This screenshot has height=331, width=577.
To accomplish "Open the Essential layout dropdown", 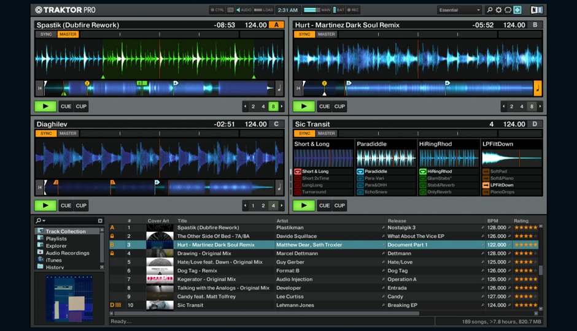I will [460, 10].
